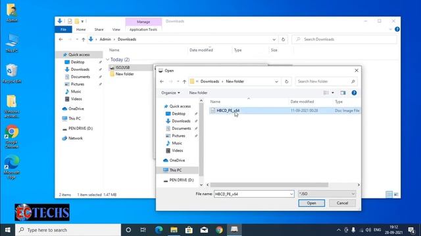This screenshot has height=236, width=421.
Task: Open Google Chrome desktop shortcut
Action: 12,137
